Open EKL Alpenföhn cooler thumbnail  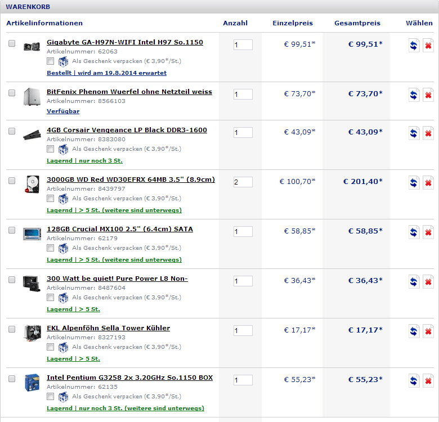[x=33, y=333]
